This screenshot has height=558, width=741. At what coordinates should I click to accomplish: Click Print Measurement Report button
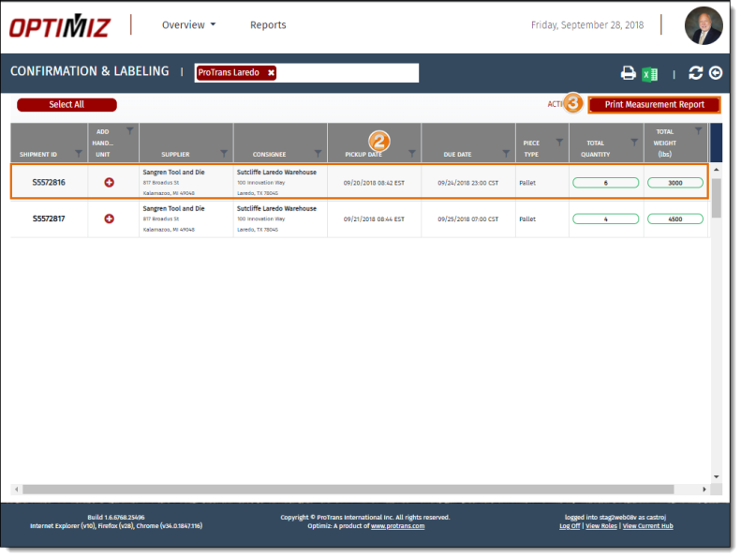(655, 105)
